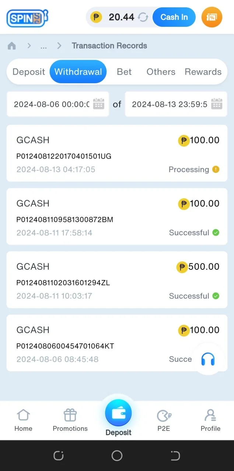Switch to the Bet tab
The image size is (234, 471).
pos(124,72)
